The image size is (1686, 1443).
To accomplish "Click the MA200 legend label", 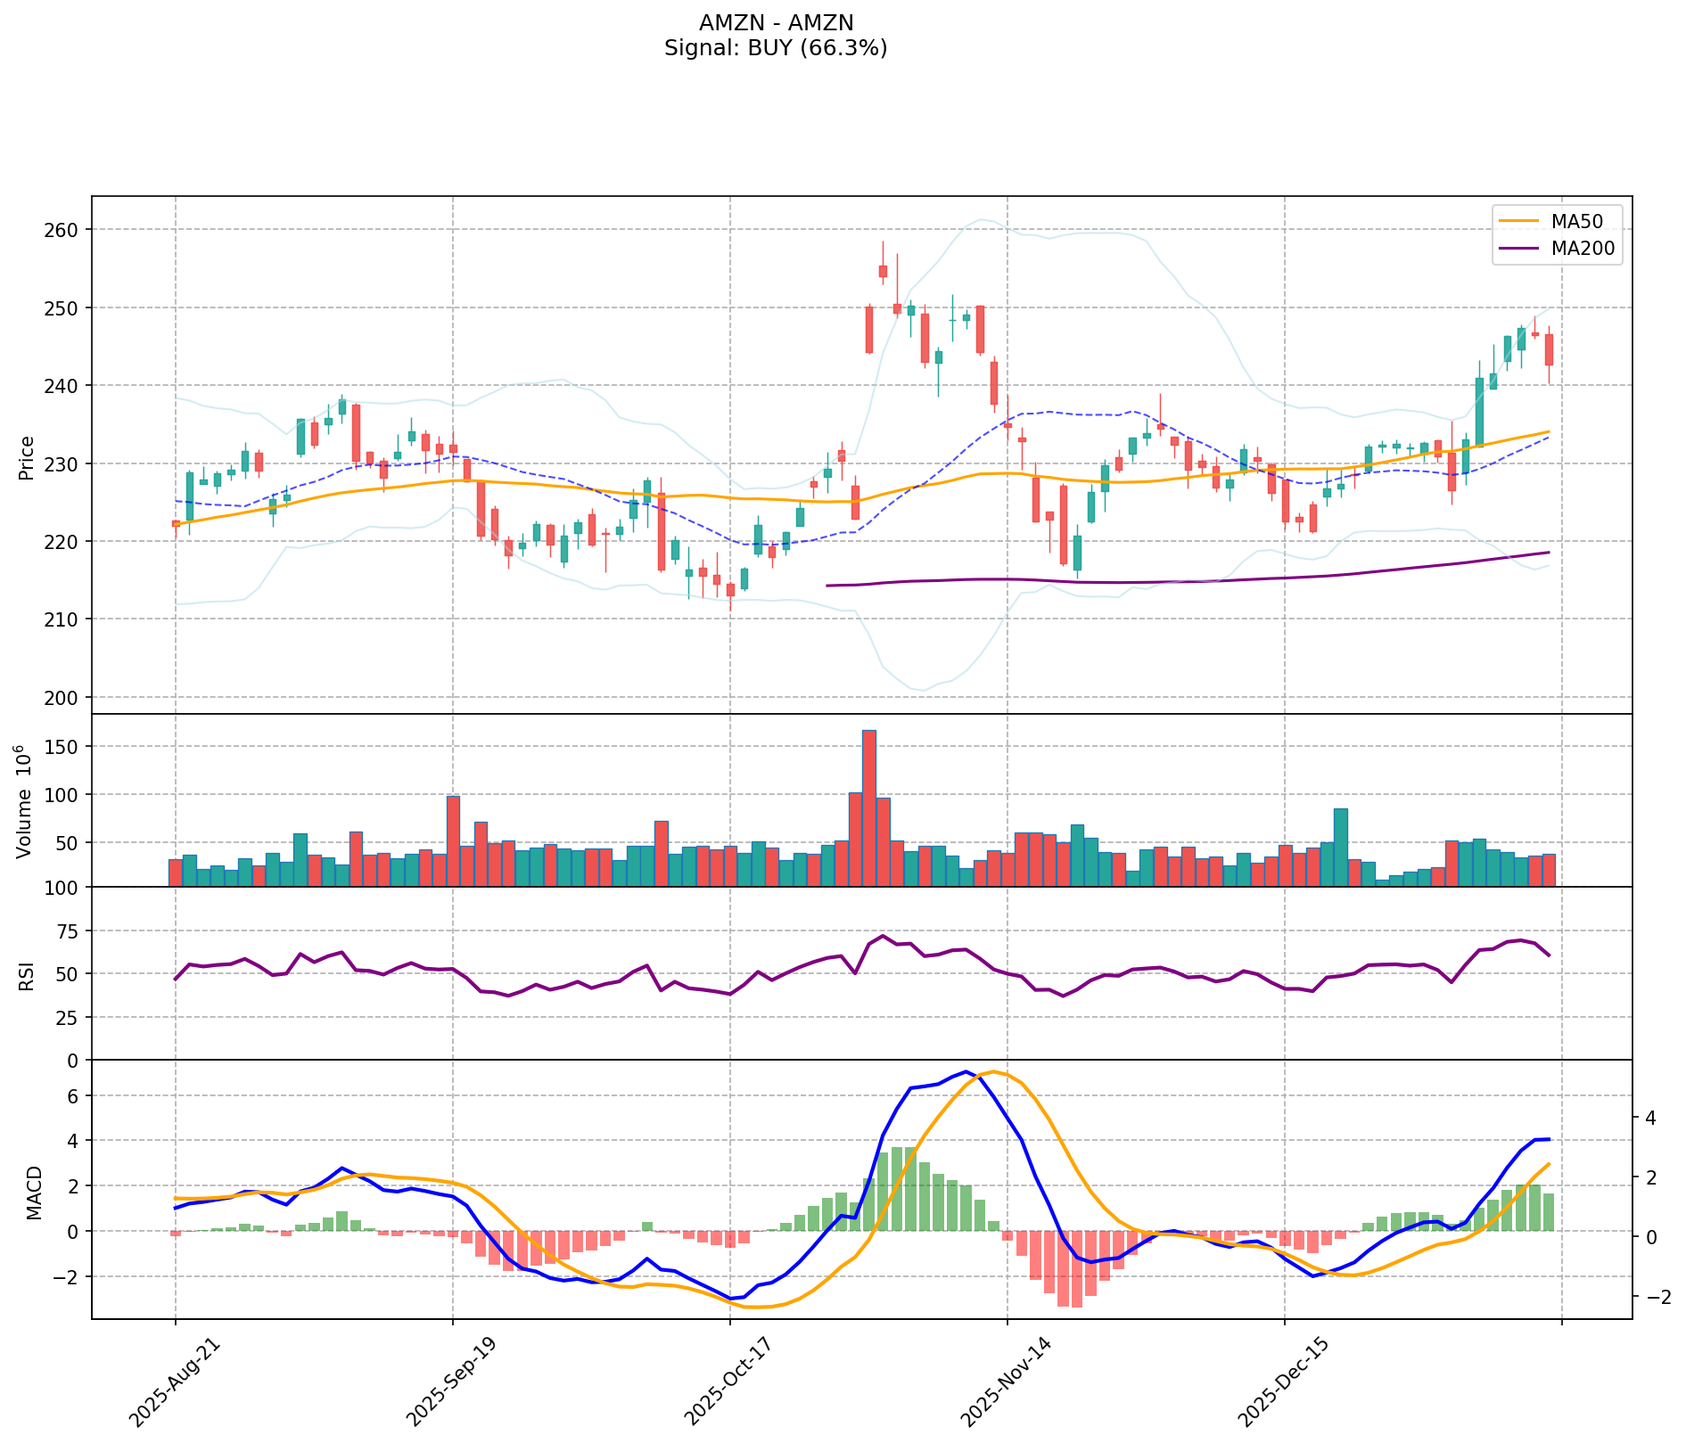I will (x=1583, y=249).
